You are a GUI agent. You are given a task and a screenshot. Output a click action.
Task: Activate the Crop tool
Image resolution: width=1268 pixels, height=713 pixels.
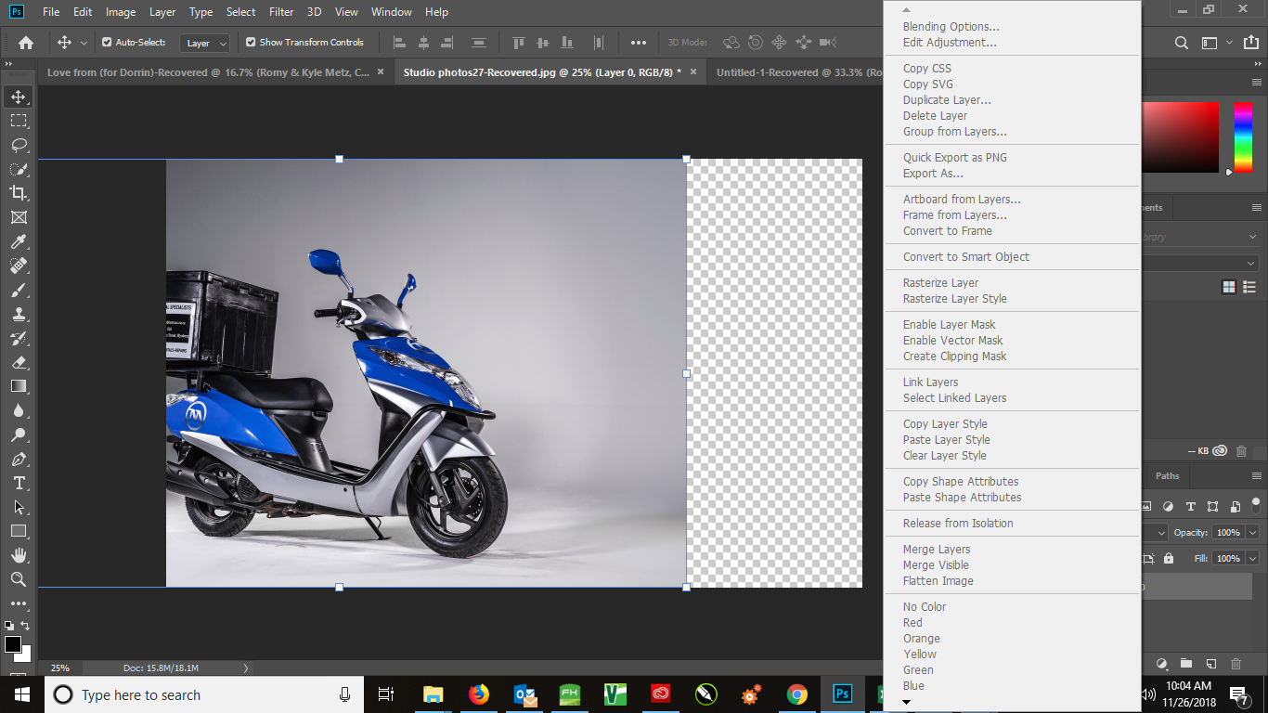19,193
